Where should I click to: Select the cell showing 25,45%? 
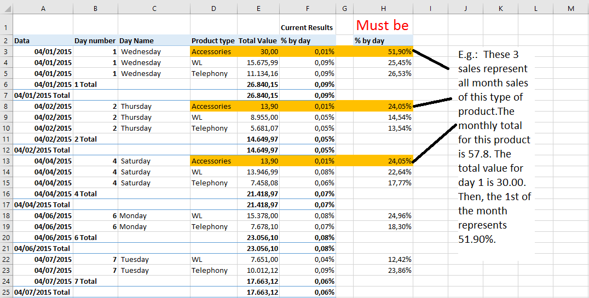383,62
